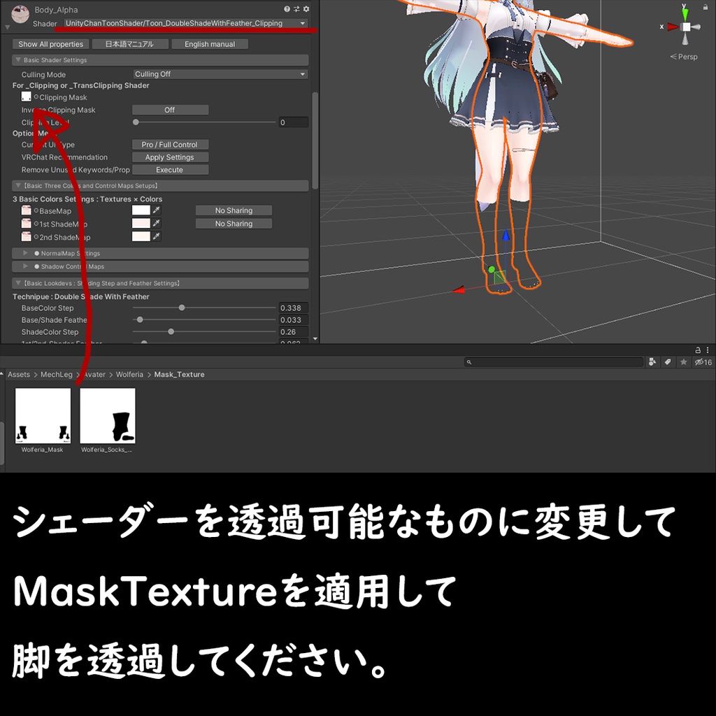The height and width of the screenshot is (716, 716).
Task: Open the BaseMap color swatch
Action: click(141, 210)
